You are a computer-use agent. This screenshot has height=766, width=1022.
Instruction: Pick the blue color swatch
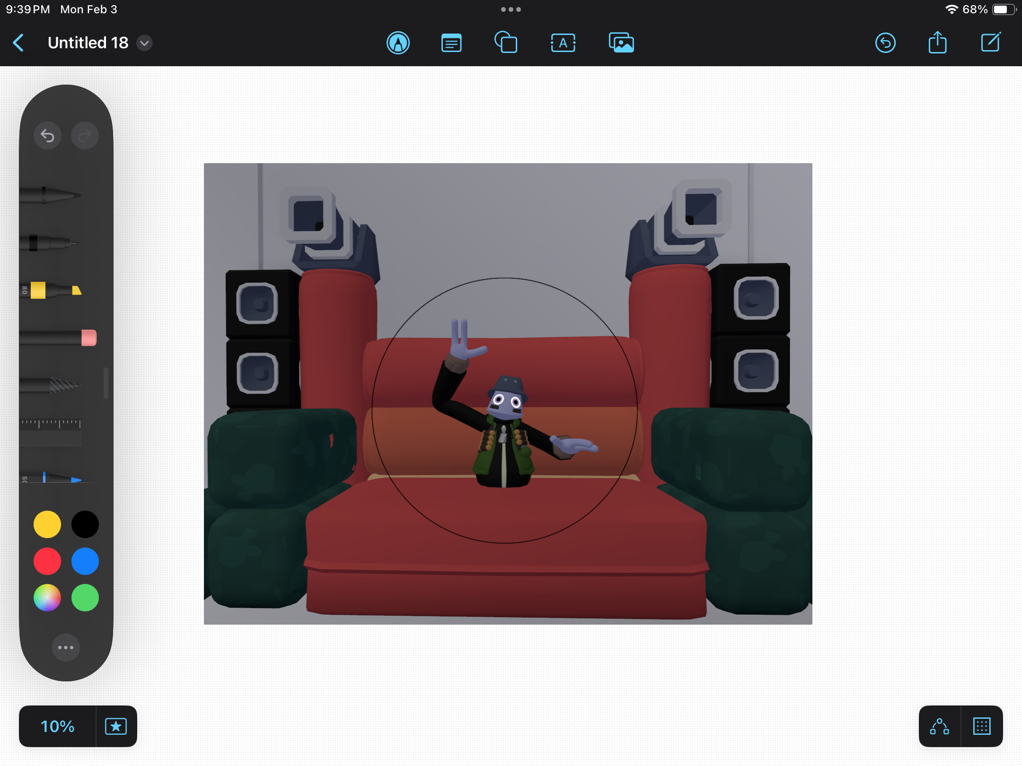click(x=85, y=561)
